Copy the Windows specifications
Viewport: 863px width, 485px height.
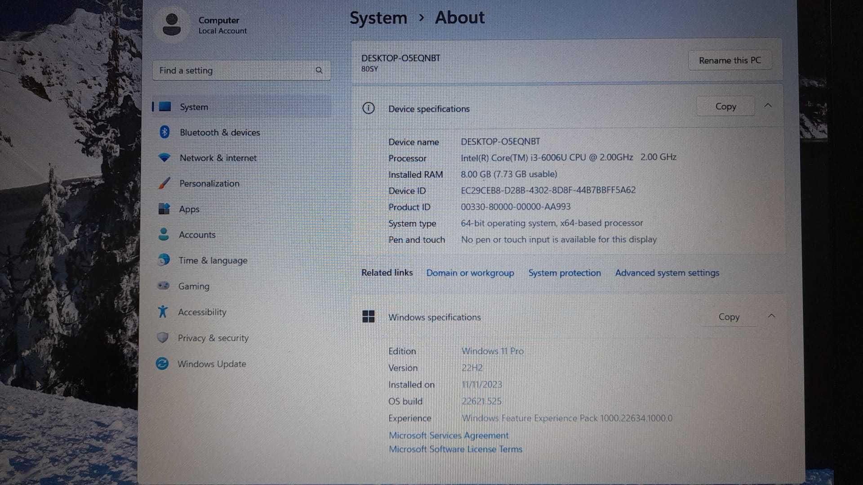[729, 317]
